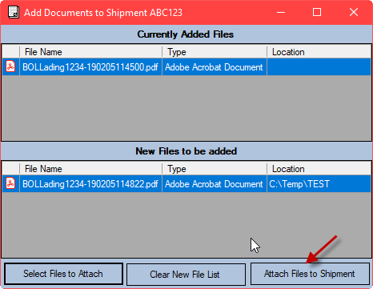Click Select Files to Attach button

(x=63, y=274)
